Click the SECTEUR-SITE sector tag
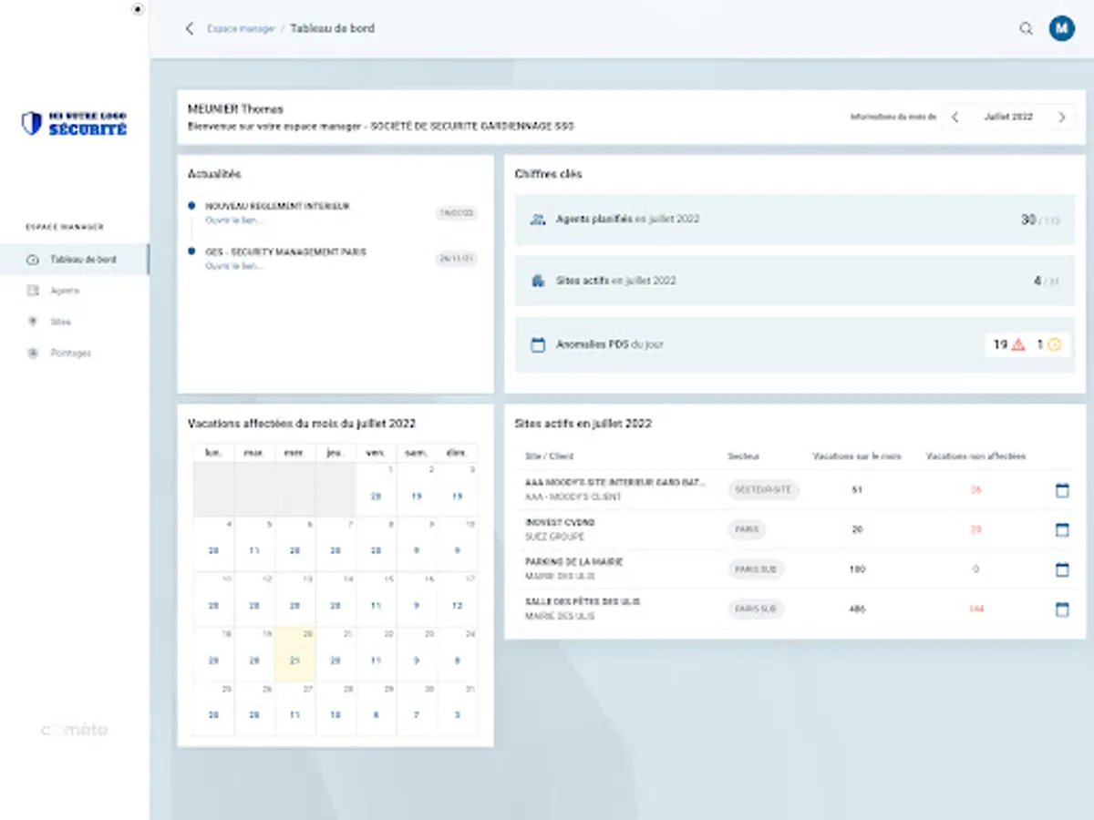This screenshot has height=820, width=1094. pos(764,490)
